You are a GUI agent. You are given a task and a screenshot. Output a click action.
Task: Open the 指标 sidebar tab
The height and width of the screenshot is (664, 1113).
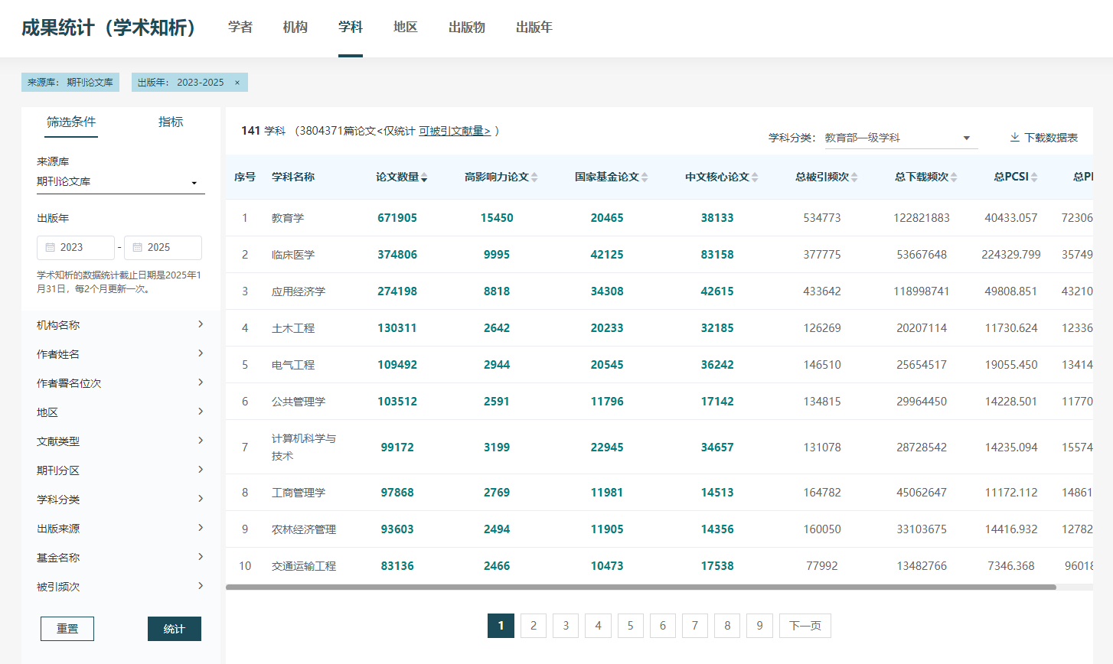pos(171,122)
